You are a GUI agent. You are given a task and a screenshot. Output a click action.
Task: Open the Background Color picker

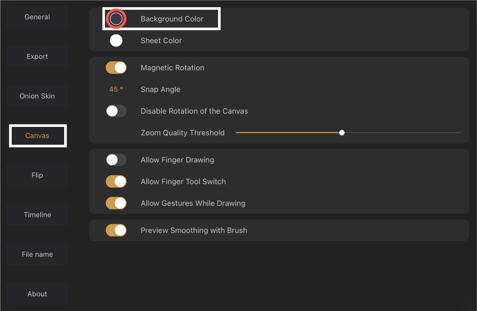pyautogui.click(x=116, y=18)
